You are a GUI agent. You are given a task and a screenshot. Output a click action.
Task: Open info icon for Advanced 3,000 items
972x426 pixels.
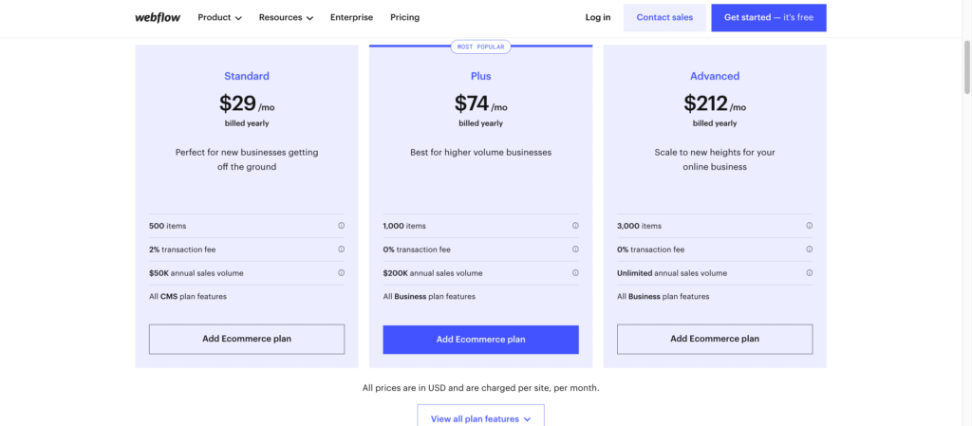(809, 226)
